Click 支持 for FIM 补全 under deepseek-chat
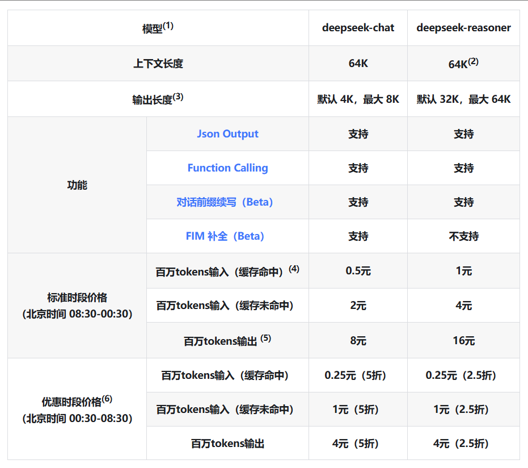Viewport: 528px width, 468px height. (358, 236)
